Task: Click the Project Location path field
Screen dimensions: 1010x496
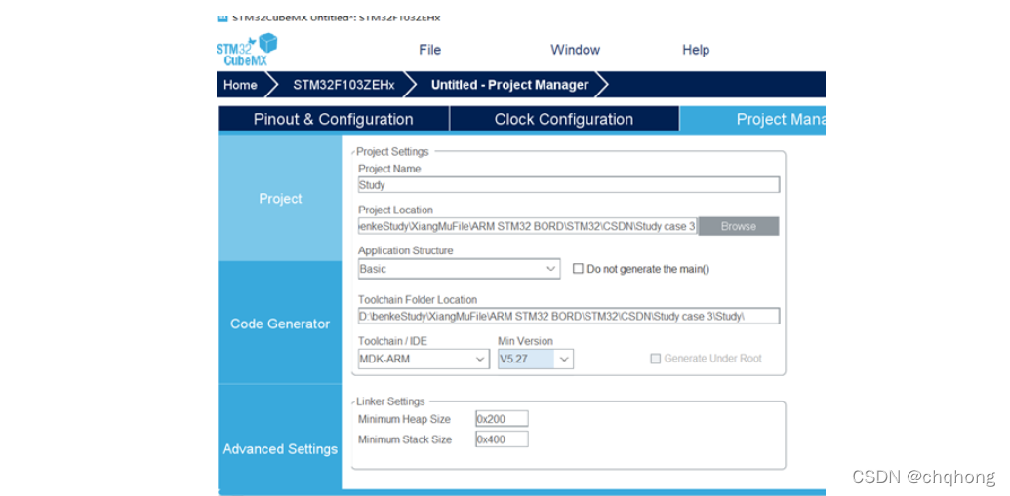Action: 528,226
